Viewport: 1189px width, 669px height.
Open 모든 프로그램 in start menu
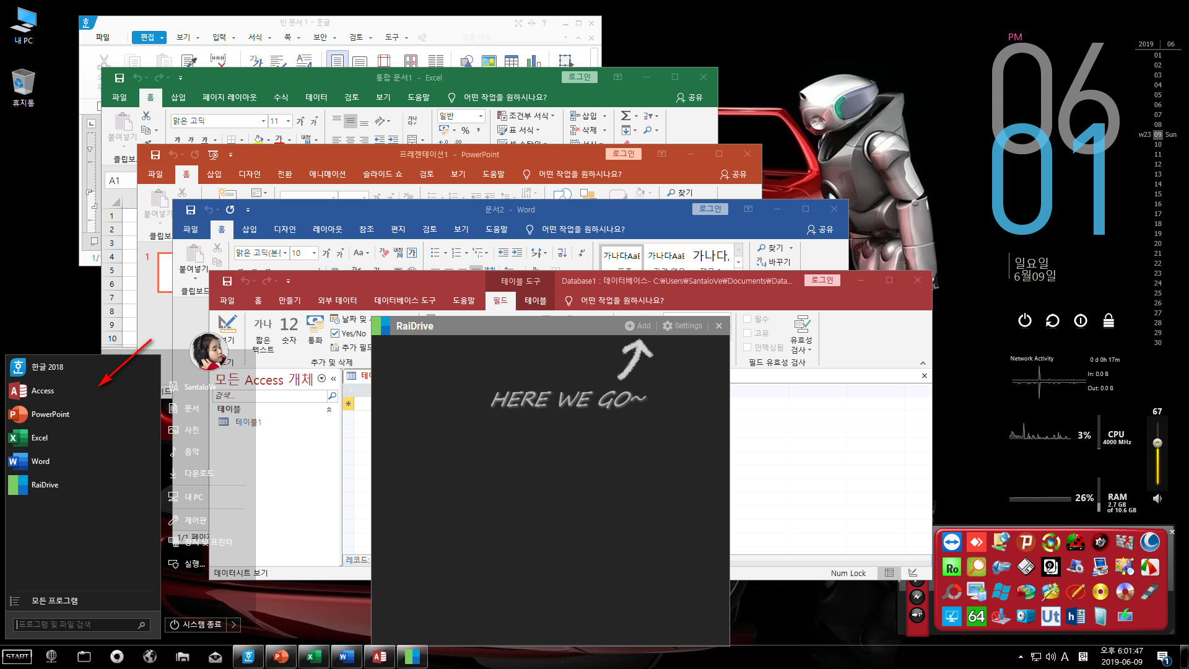[54, 601]
